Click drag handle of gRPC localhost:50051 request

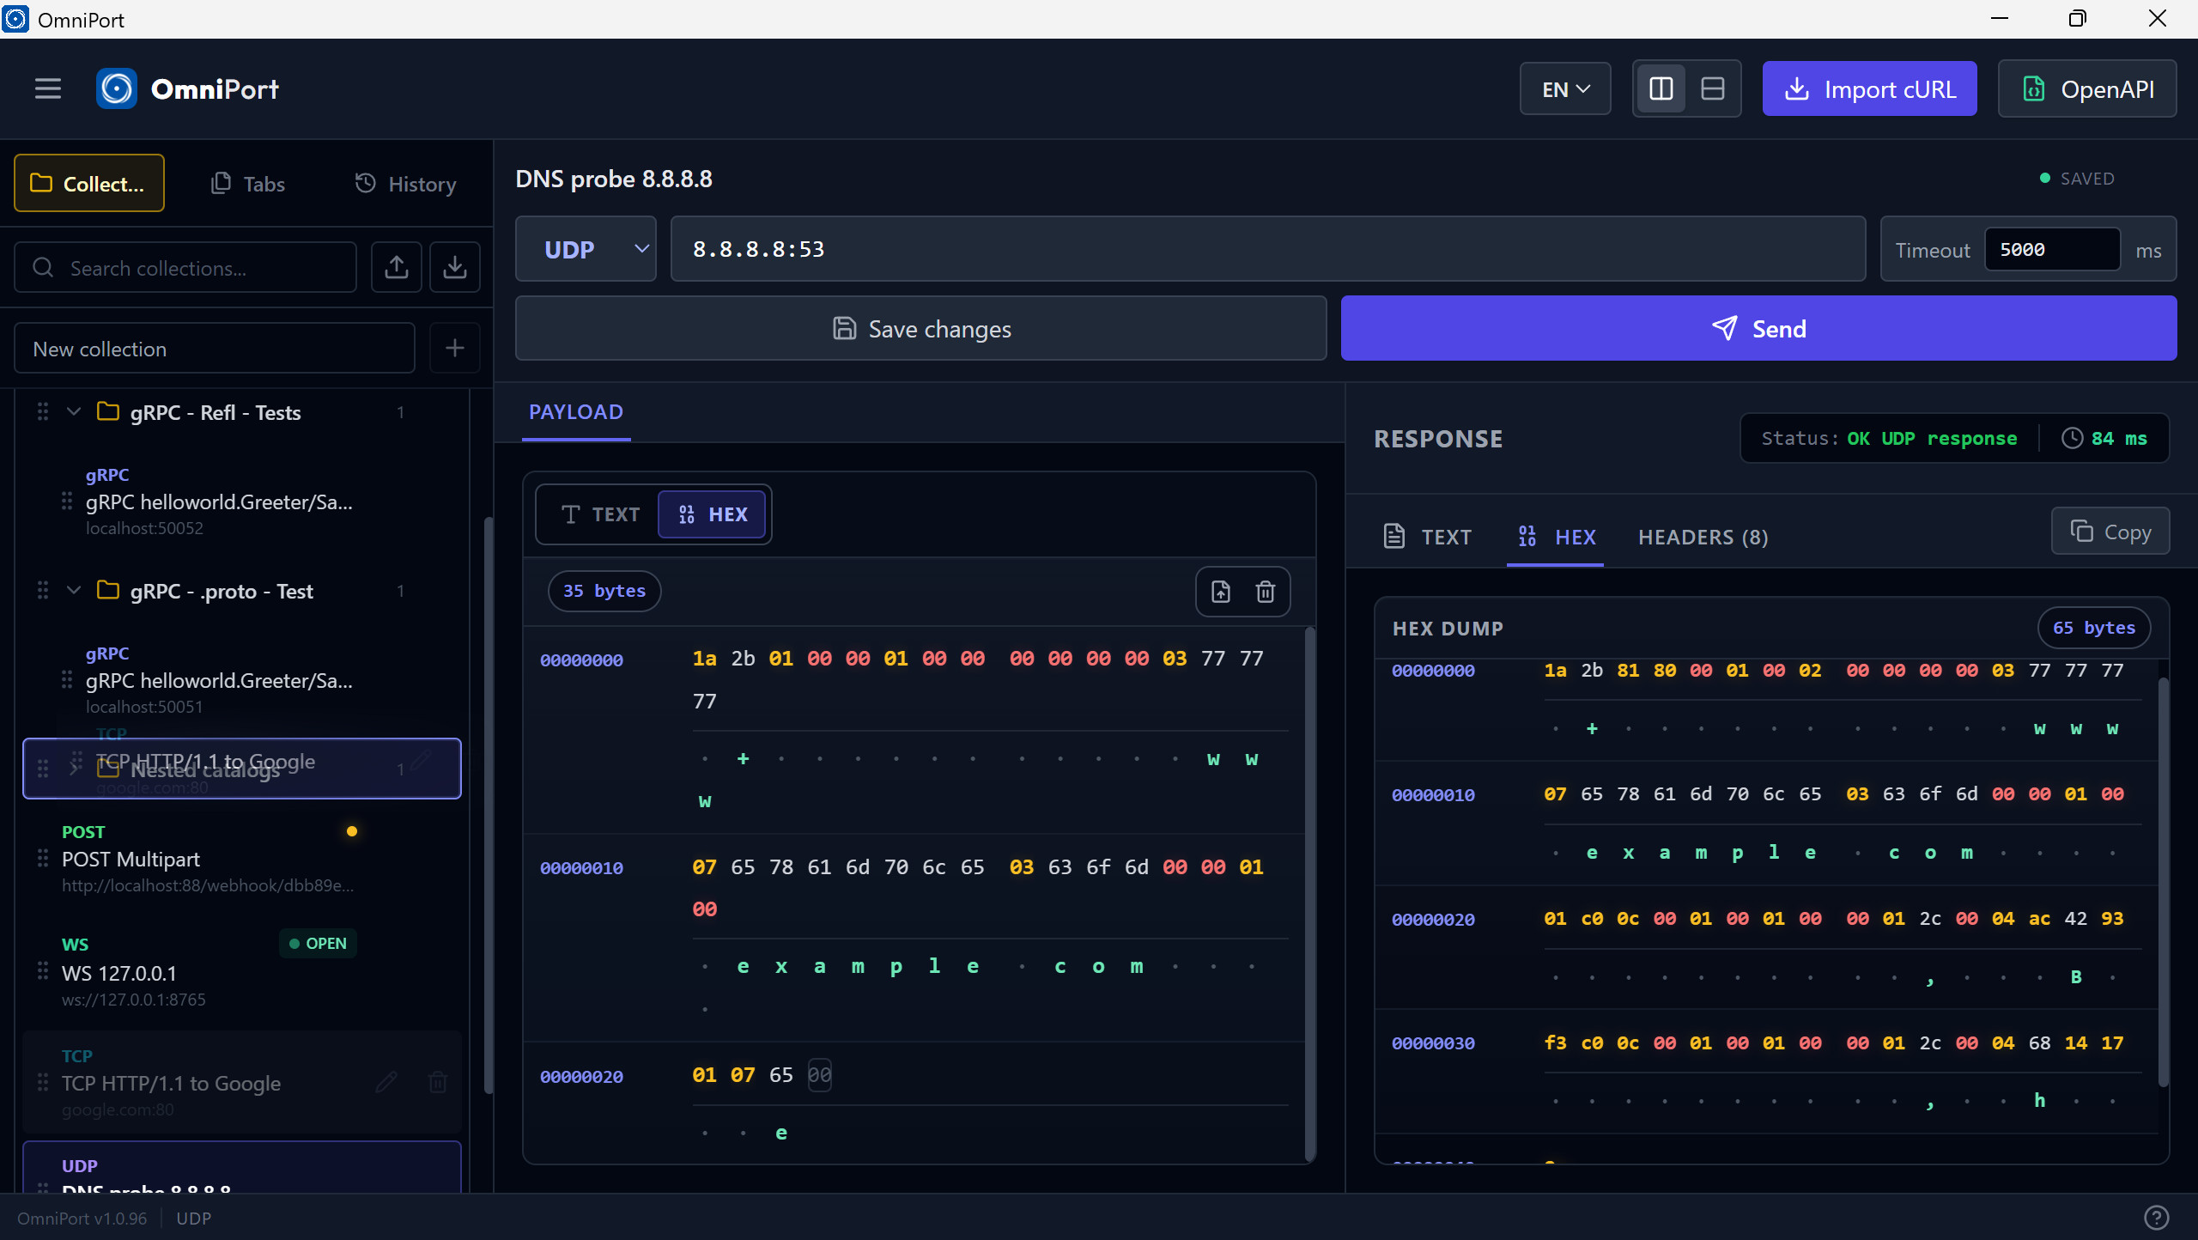tap(66, 679)
